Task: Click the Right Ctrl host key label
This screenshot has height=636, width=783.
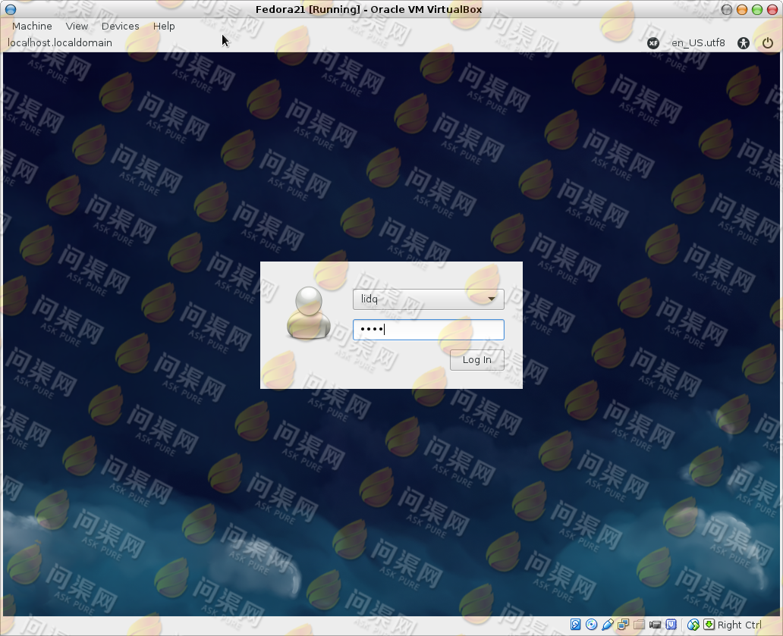Action: pos(740,625)
